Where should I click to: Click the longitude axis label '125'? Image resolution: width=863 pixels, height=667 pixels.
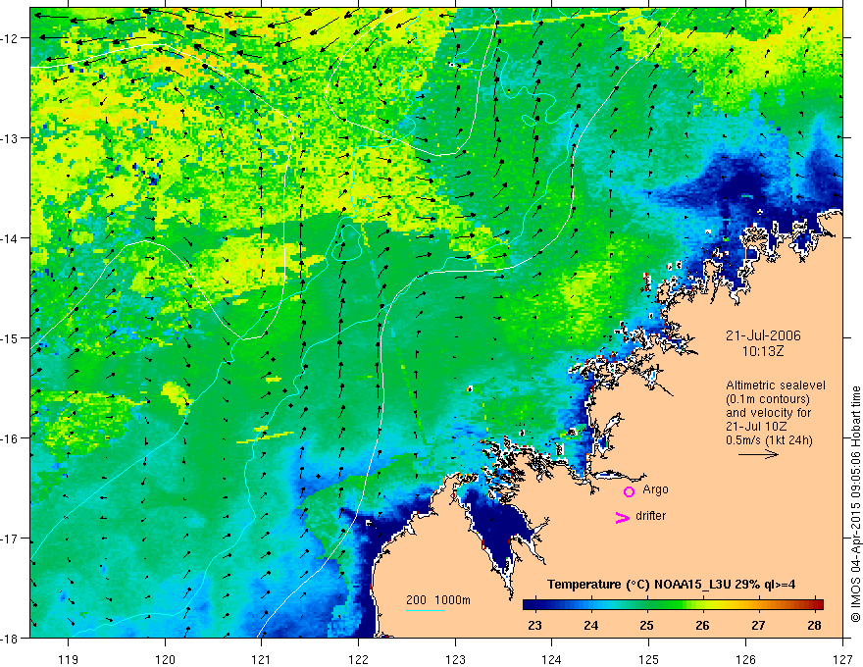(x=649, y=659)
